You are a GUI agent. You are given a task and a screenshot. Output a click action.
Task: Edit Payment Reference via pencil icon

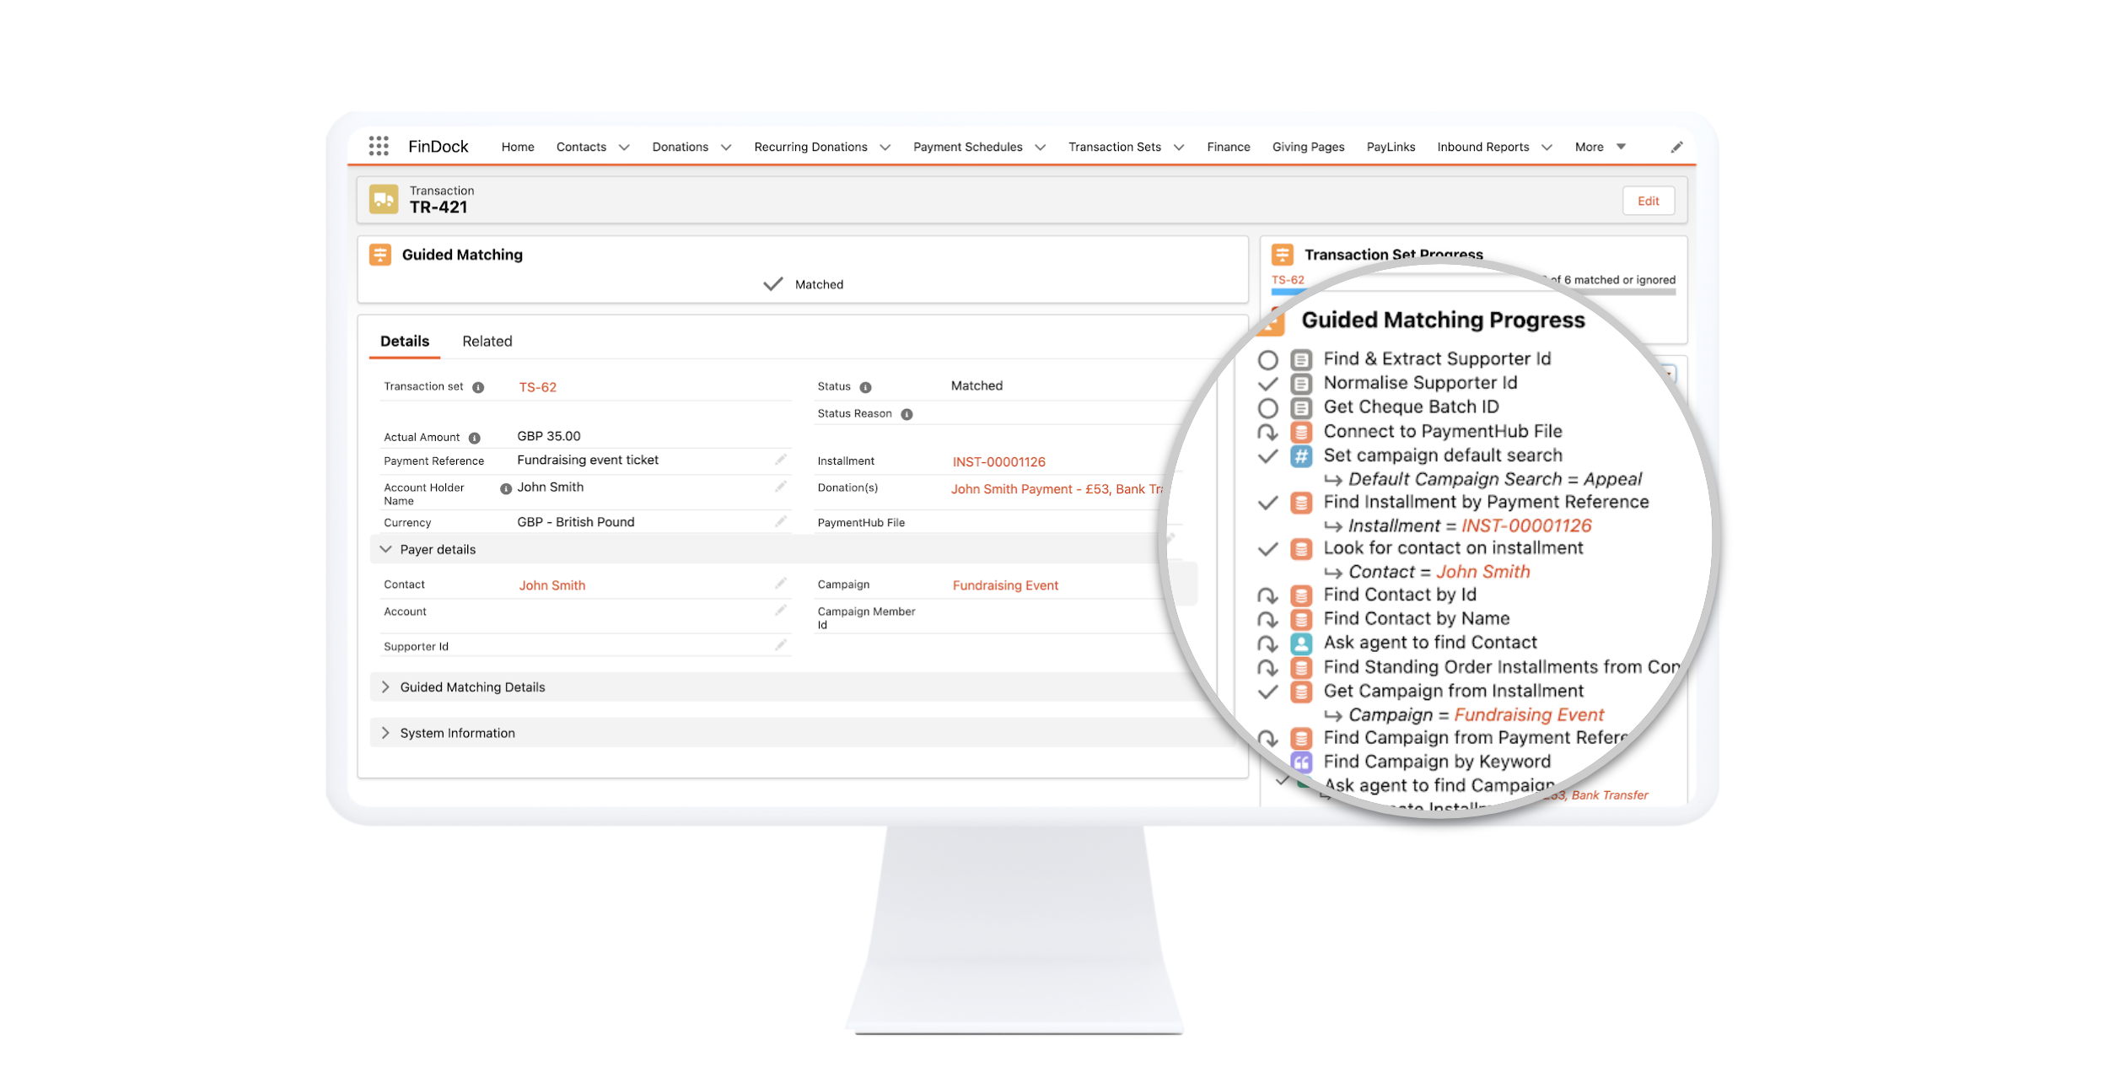pos(781,460)
